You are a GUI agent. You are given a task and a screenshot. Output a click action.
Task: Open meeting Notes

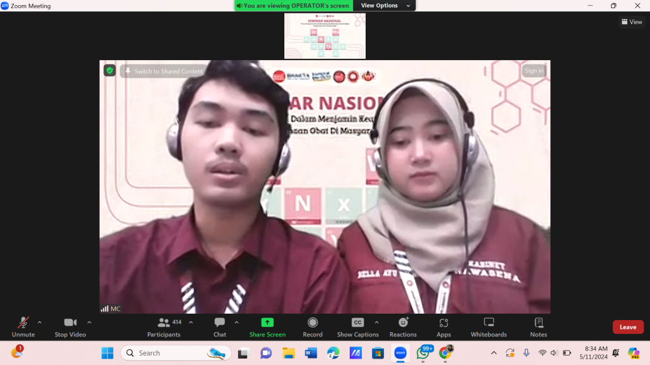(538, 323)
